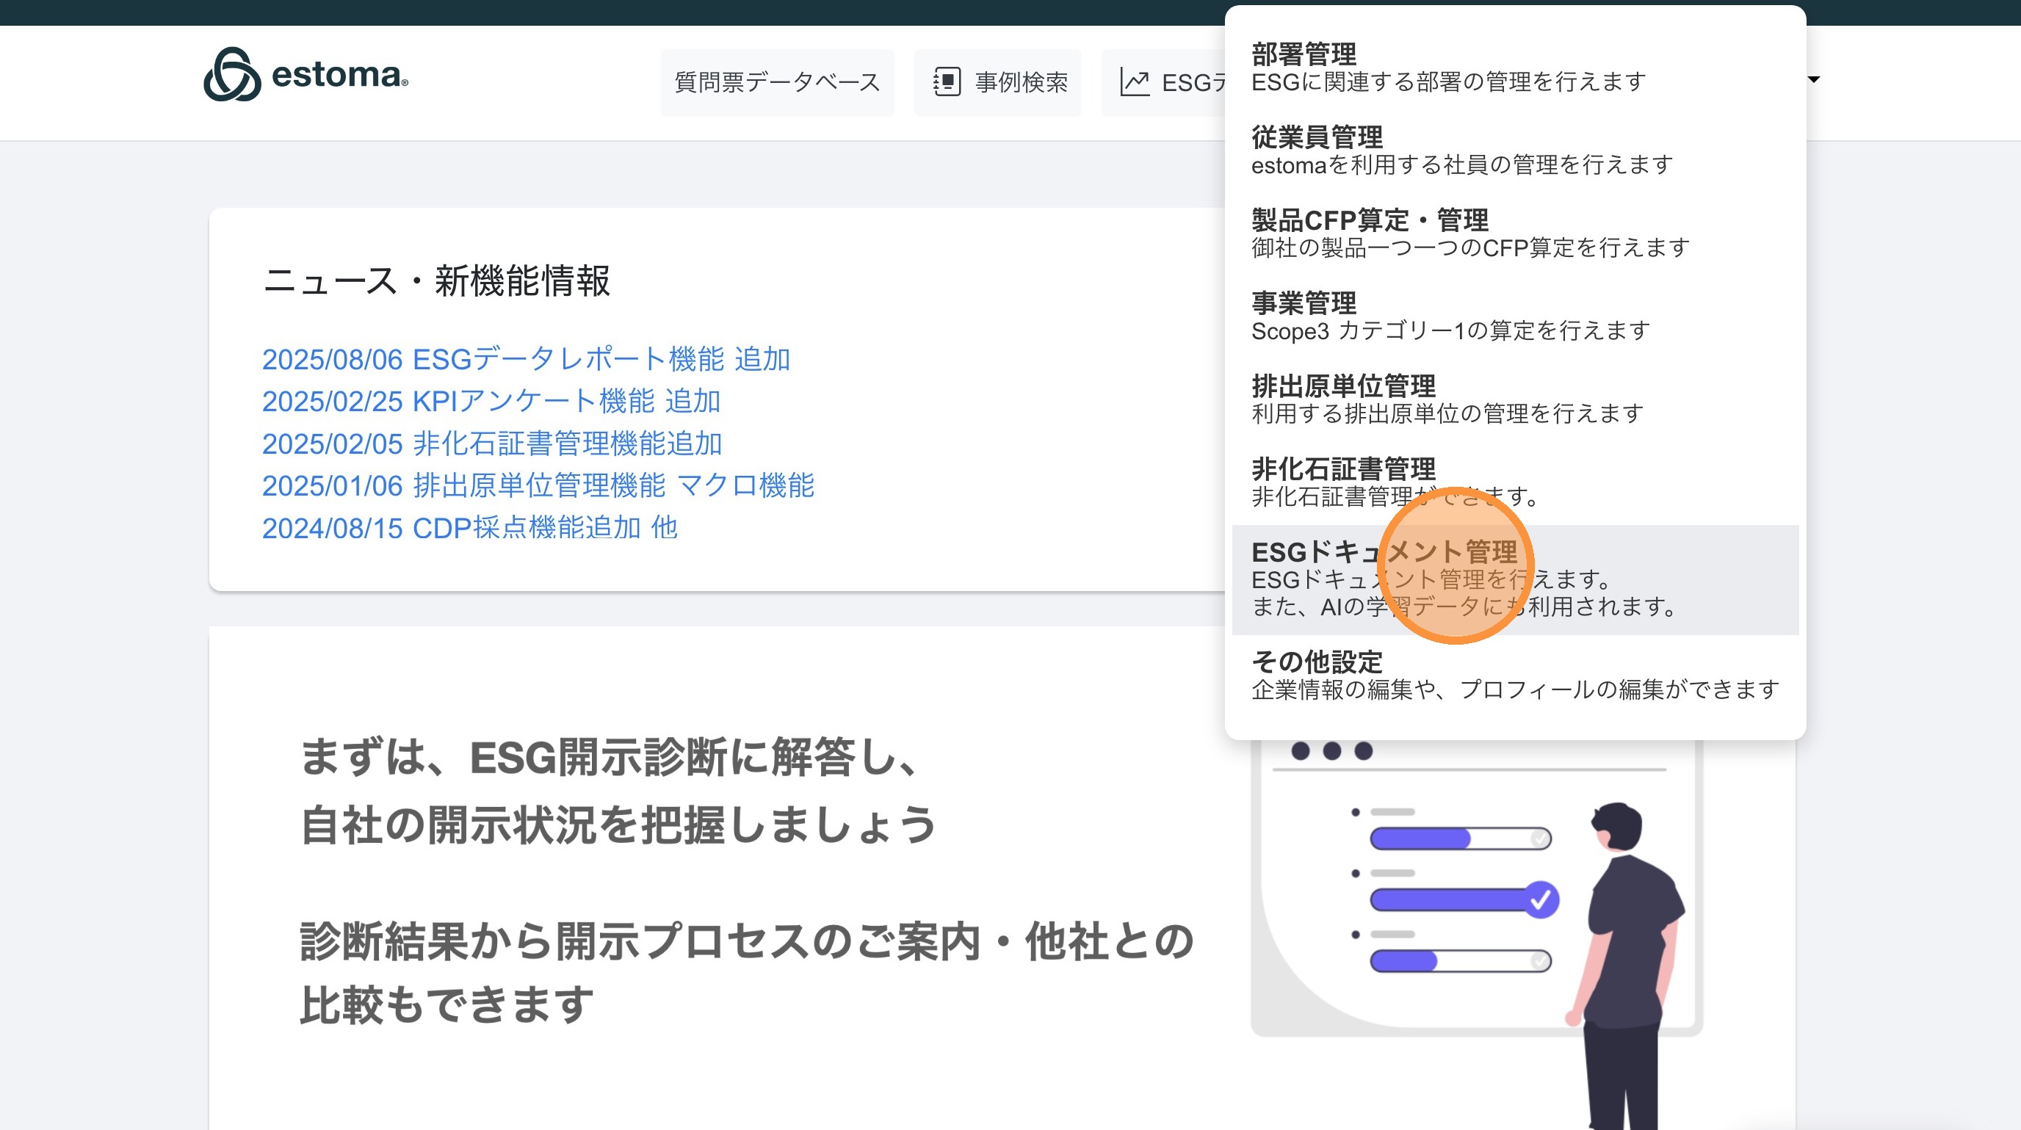This screenshot has height=1130, width=2021.
Task: Click the estoma logo icon
Action: pyautogui.click(x=231, y=74)
